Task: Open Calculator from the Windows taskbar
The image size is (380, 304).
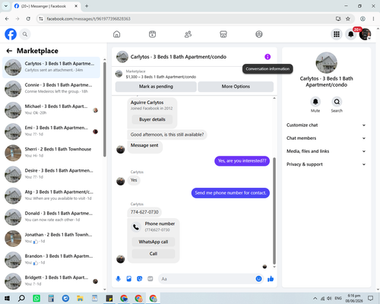Action: (x=51, y=298)
